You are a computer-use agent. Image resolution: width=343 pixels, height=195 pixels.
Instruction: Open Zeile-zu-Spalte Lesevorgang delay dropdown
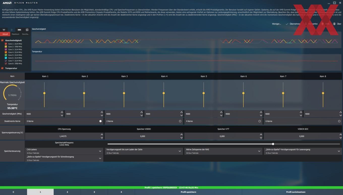tap(303, 151)
